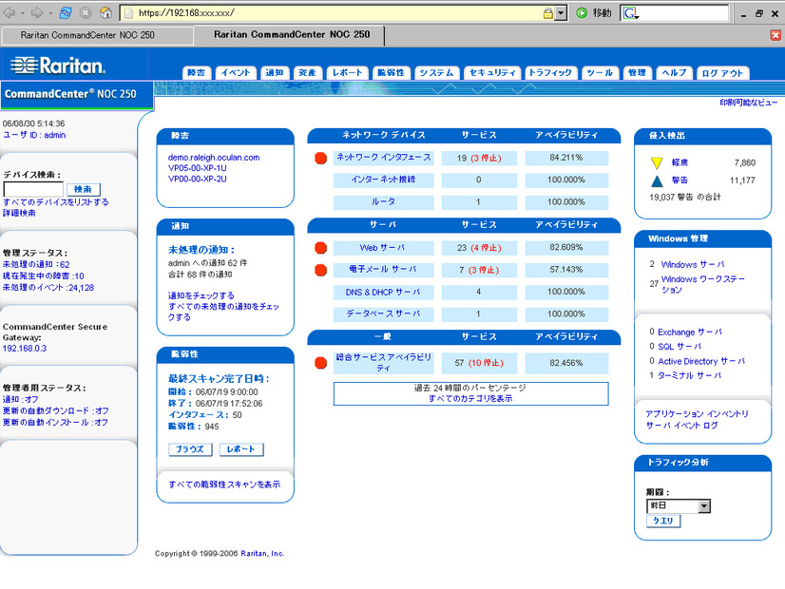785x589 pixels.
Task: Click the red status dot for 総合サービスアベイラビリティ
Action: pos(321,363)
